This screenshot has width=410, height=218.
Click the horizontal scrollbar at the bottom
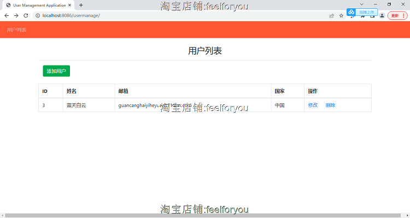pyautogui.click(x=203, y=216)
